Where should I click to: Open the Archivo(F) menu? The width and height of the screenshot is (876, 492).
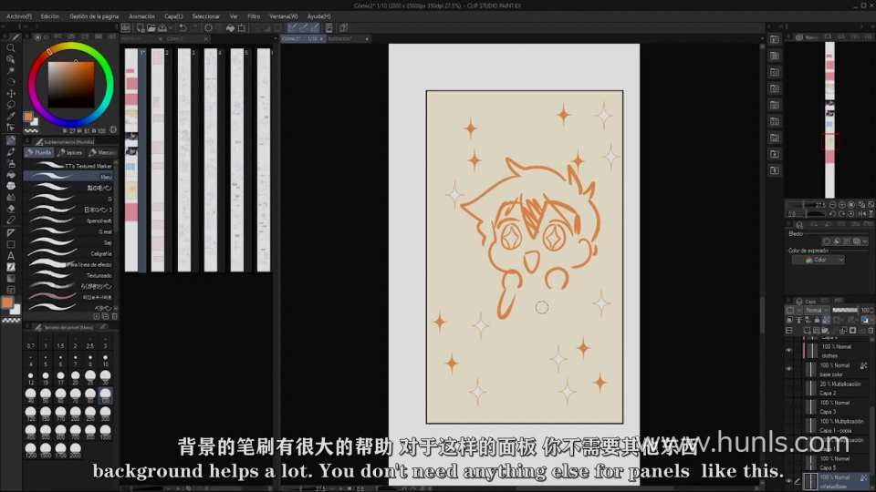[x=19, y=16]
